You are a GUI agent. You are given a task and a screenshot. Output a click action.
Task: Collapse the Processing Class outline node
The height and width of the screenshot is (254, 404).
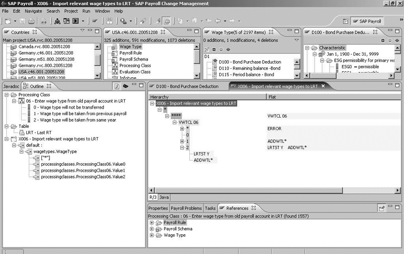[x=6, y=94]
